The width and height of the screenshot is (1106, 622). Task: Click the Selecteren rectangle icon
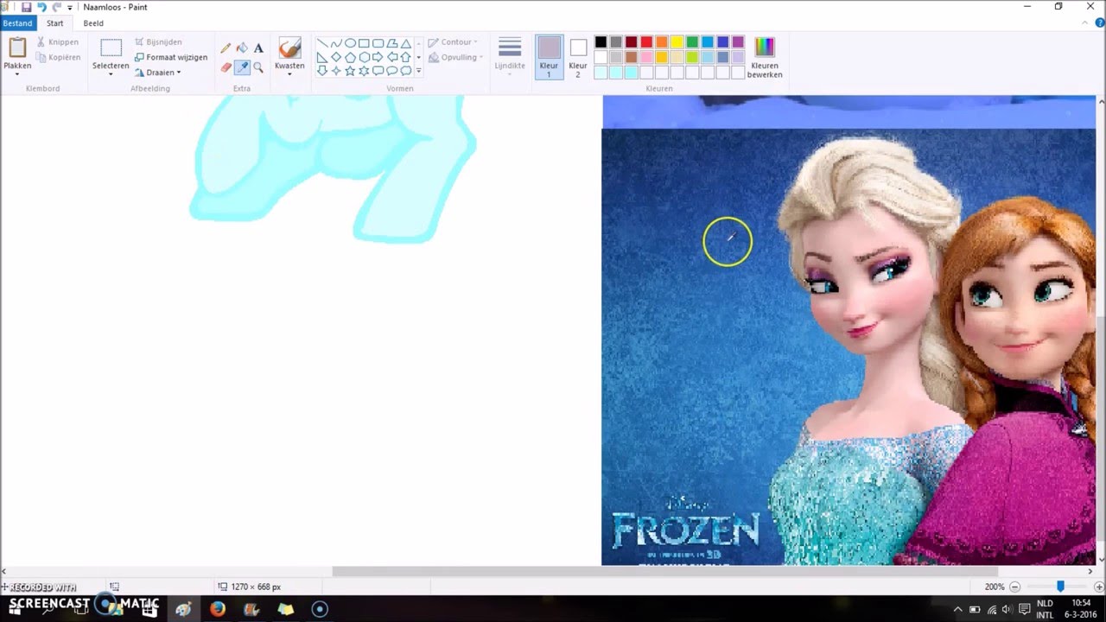pyautogui.click(x=111, y=48)
